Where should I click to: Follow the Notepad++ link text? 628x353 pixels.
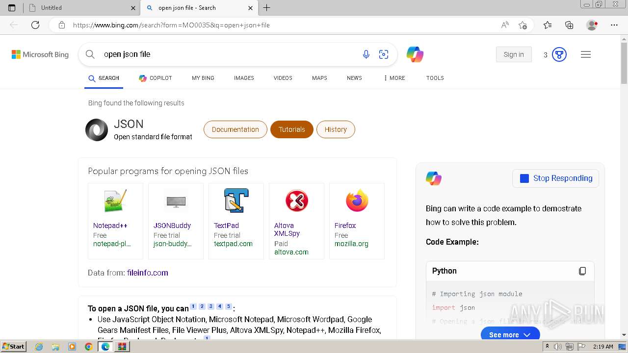point(110,226)
